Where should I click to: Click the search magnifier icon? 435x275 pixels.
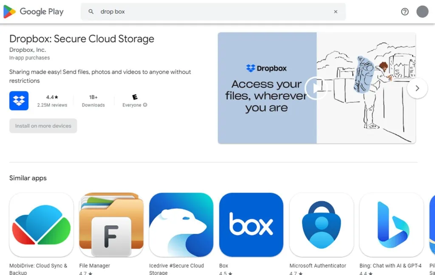click(91, 11)
